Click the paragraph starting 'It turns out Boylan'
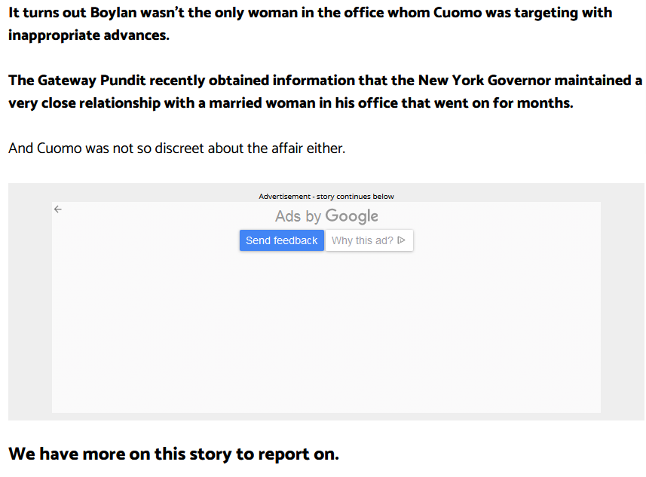Screen dimensions: 646x477 (311, 24)
